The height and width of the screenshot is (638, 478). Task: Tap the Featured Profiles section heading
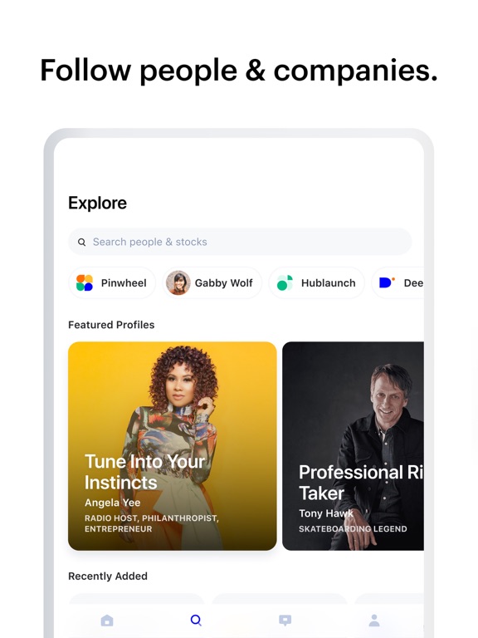pos(111,325)
